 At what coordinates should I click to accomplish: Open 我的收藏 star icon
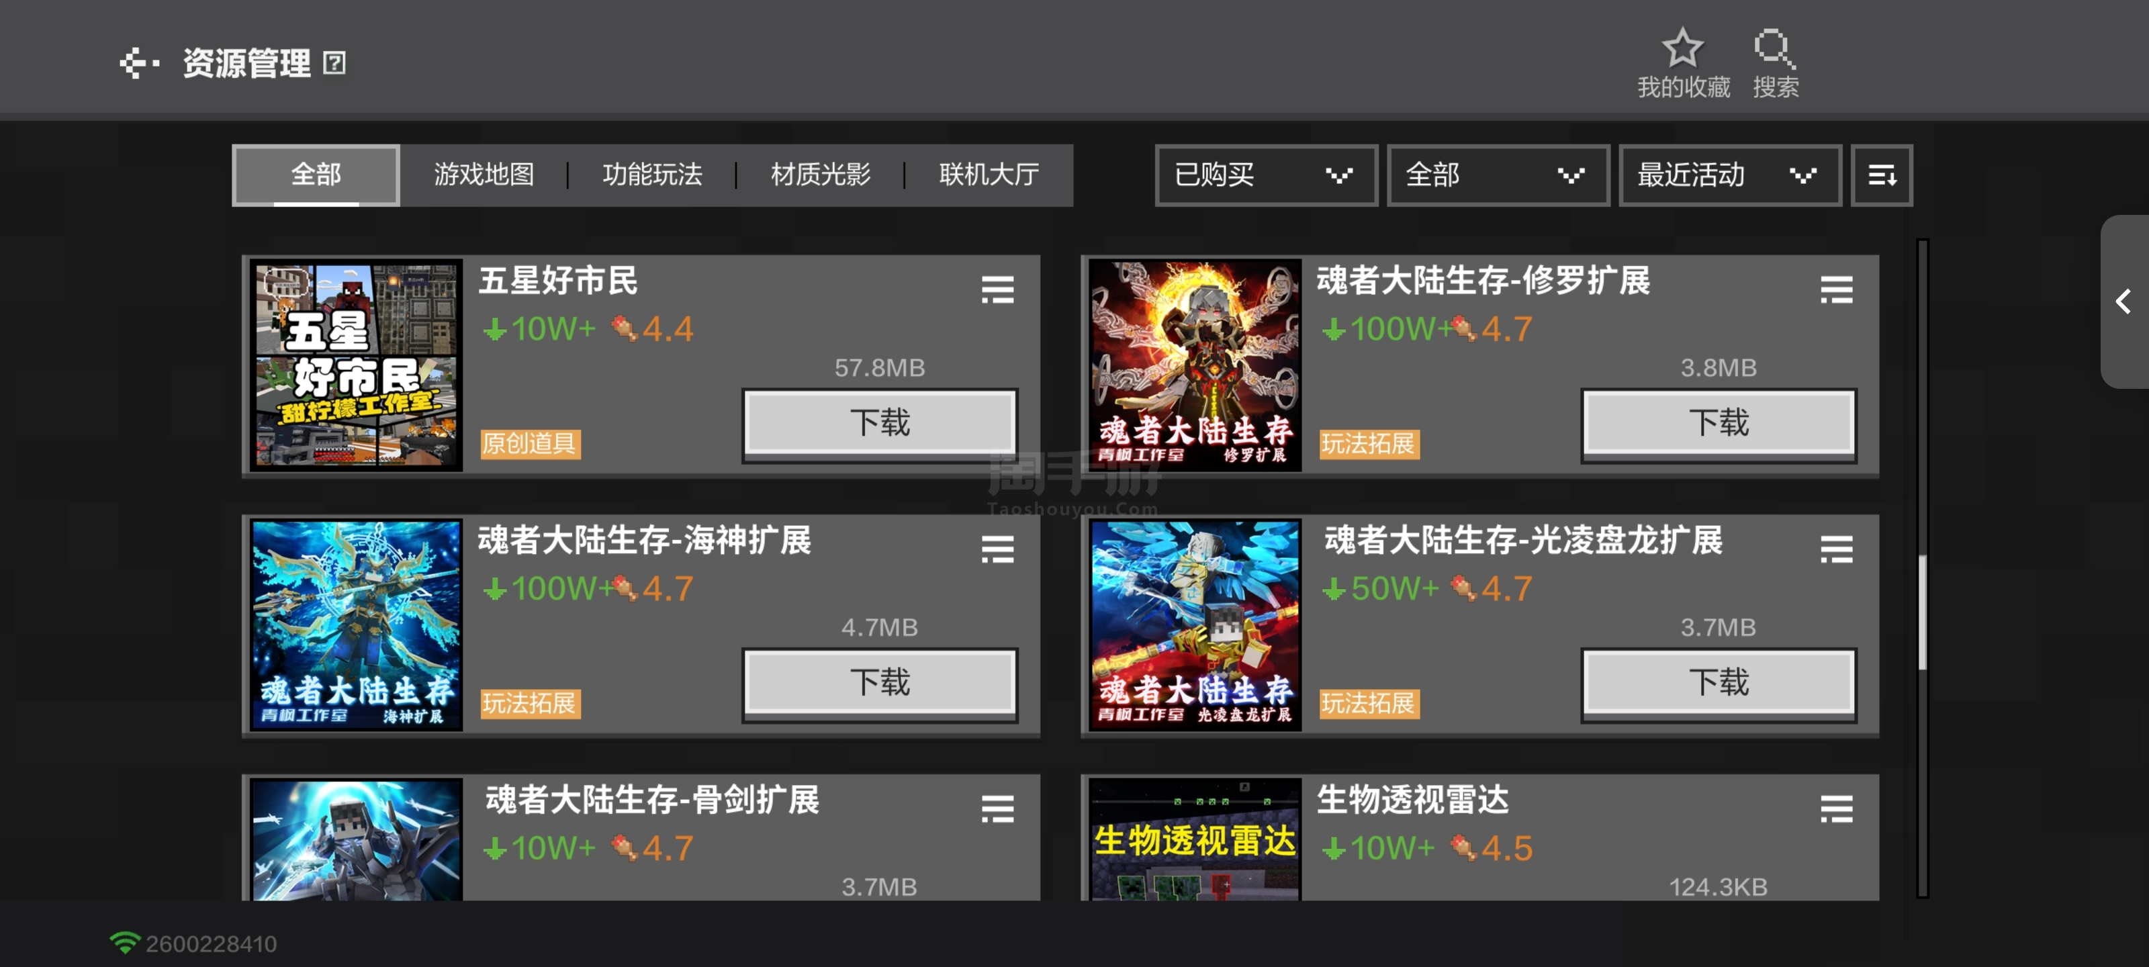coord(1682,48)
